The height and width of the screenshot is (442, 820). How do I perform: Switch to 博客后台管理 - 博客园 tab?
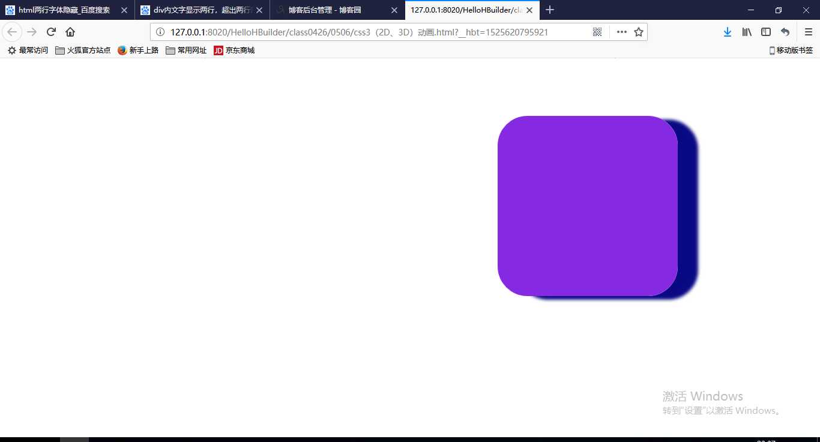337,10
